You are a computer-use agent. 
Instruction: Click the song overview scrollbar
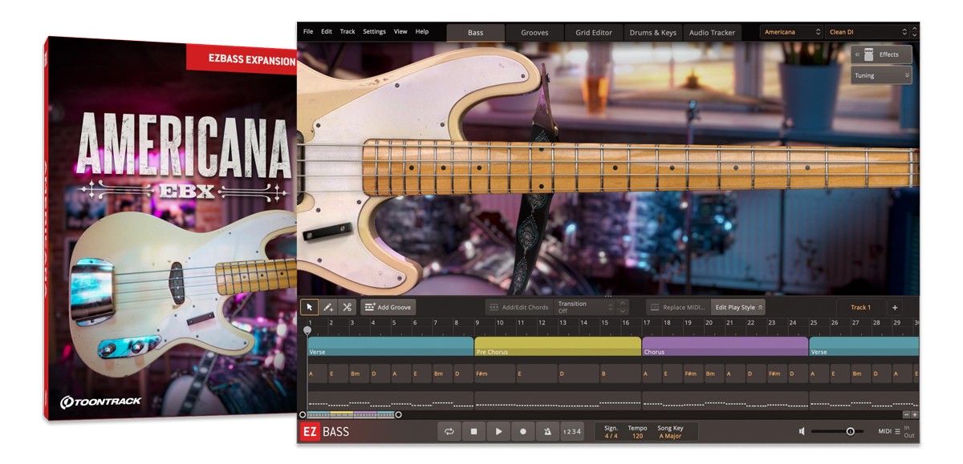[351, 414]
